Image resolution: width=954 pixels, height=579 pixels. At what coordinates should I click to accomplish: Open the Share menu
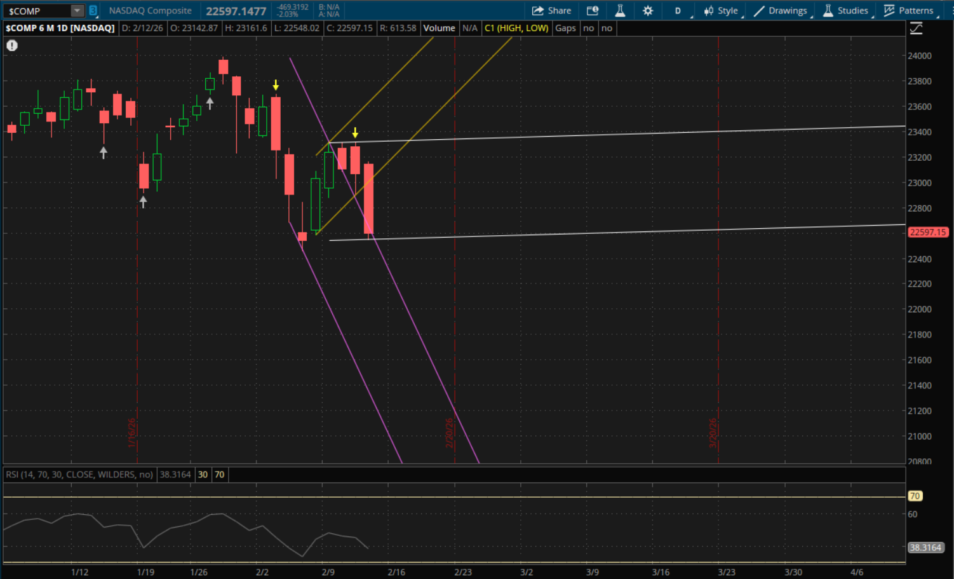pyautogui.click(x=551, y=11)
